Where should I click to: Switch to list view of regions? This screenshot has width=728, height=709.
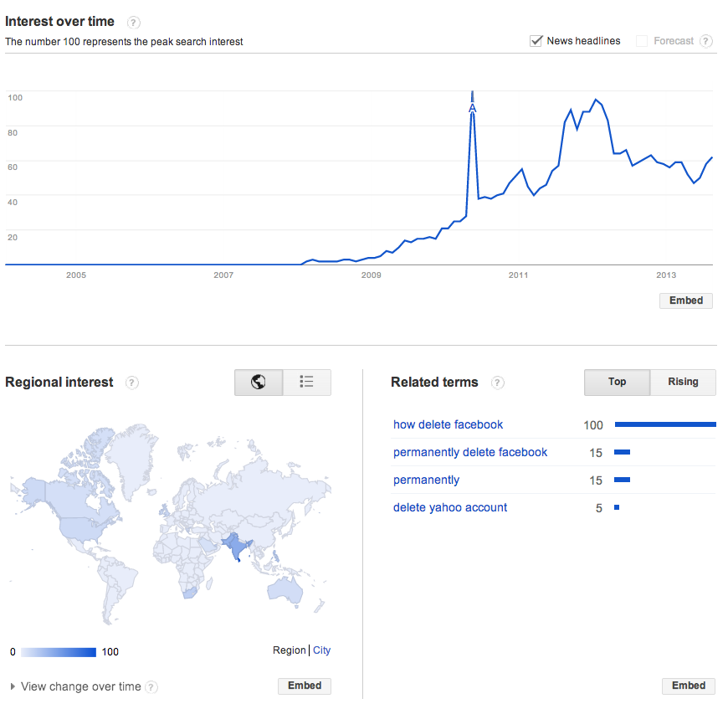coord(307,383)
